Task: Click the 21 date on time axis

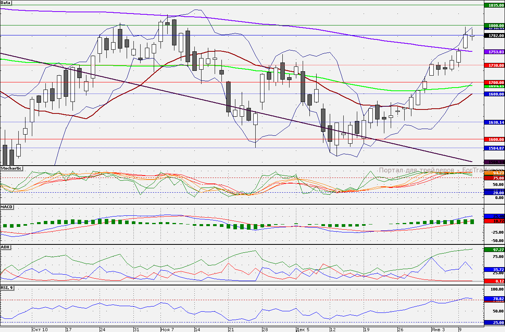Action: click(x=231, y=330)
